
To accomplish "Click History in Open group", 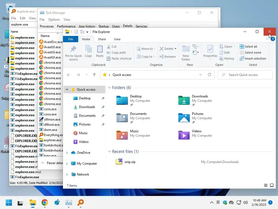I will click(227, 59).
